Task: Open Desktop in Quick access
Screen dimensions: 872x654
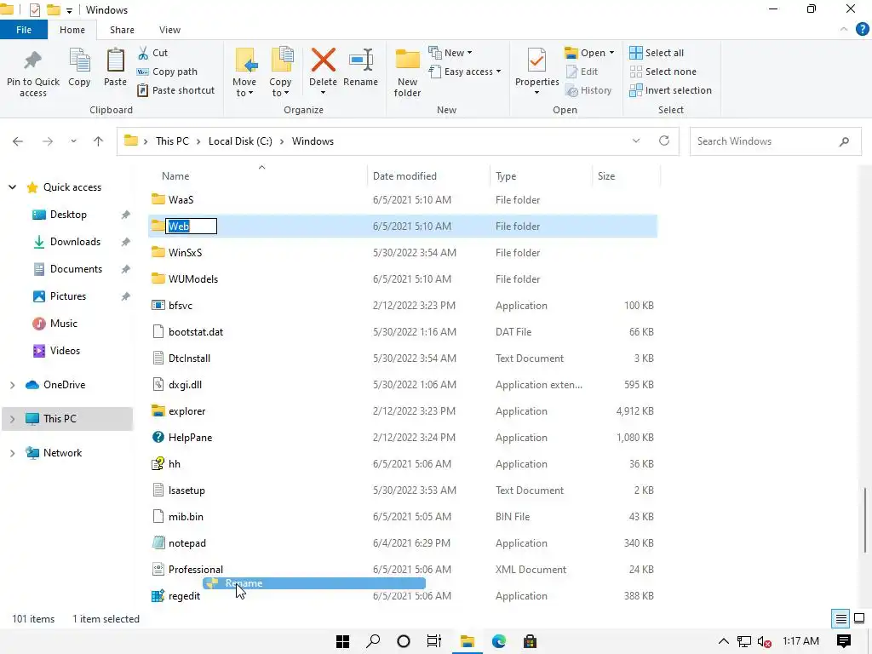Action: click(x=68, y=215)
